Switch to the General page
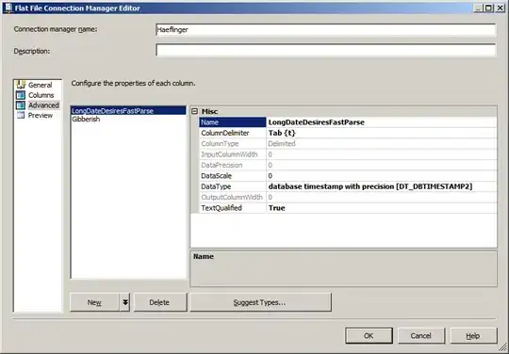The width and height of the screenshot is (509, 354). click(x=40, y=85)
